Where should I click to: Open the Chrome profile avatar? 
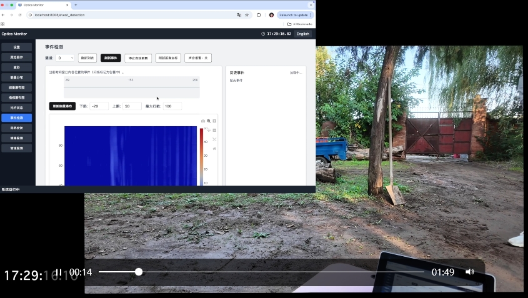pyautogui.click(x=271, y=14)
